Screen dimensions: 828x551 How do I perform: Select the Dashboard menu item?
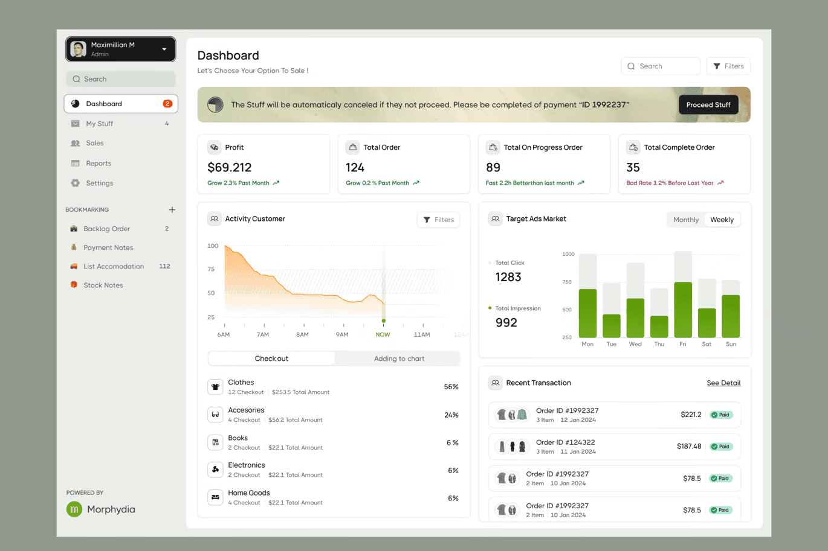pyautogui.click(x=121, y=104)
